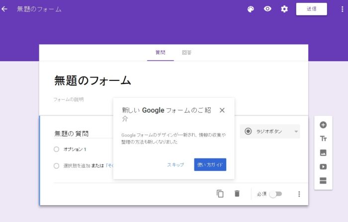Click the フォームの説明 description field
Screen dimensions: 348x222
point(69,99)
